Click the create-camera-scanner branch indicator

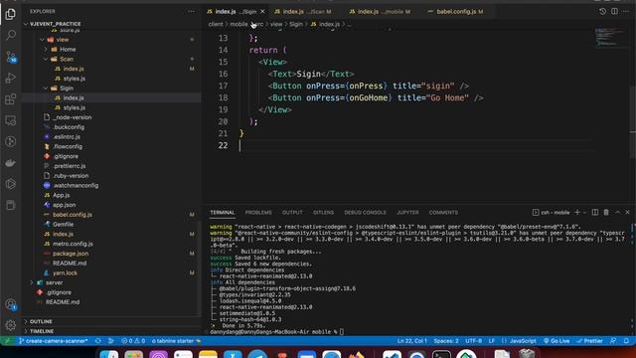(53, 341)
